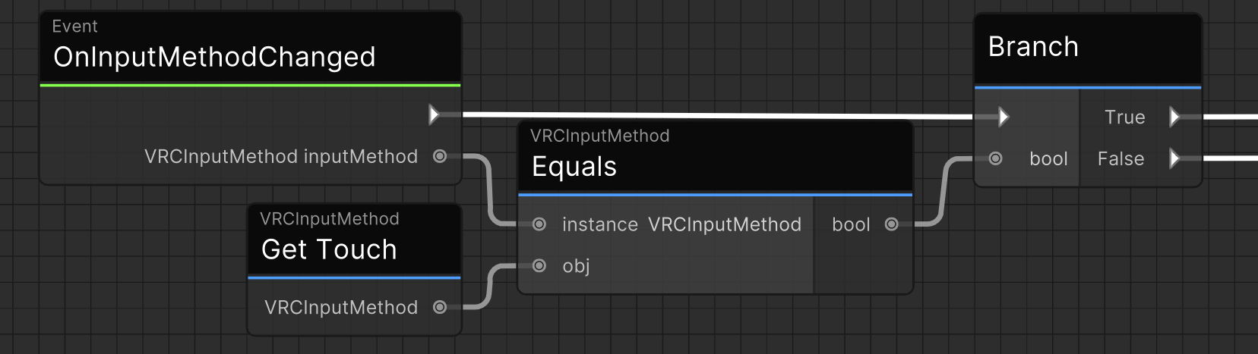1258x354 pixels.
Task: Select the Branch node header
Action: point(1033,47)
